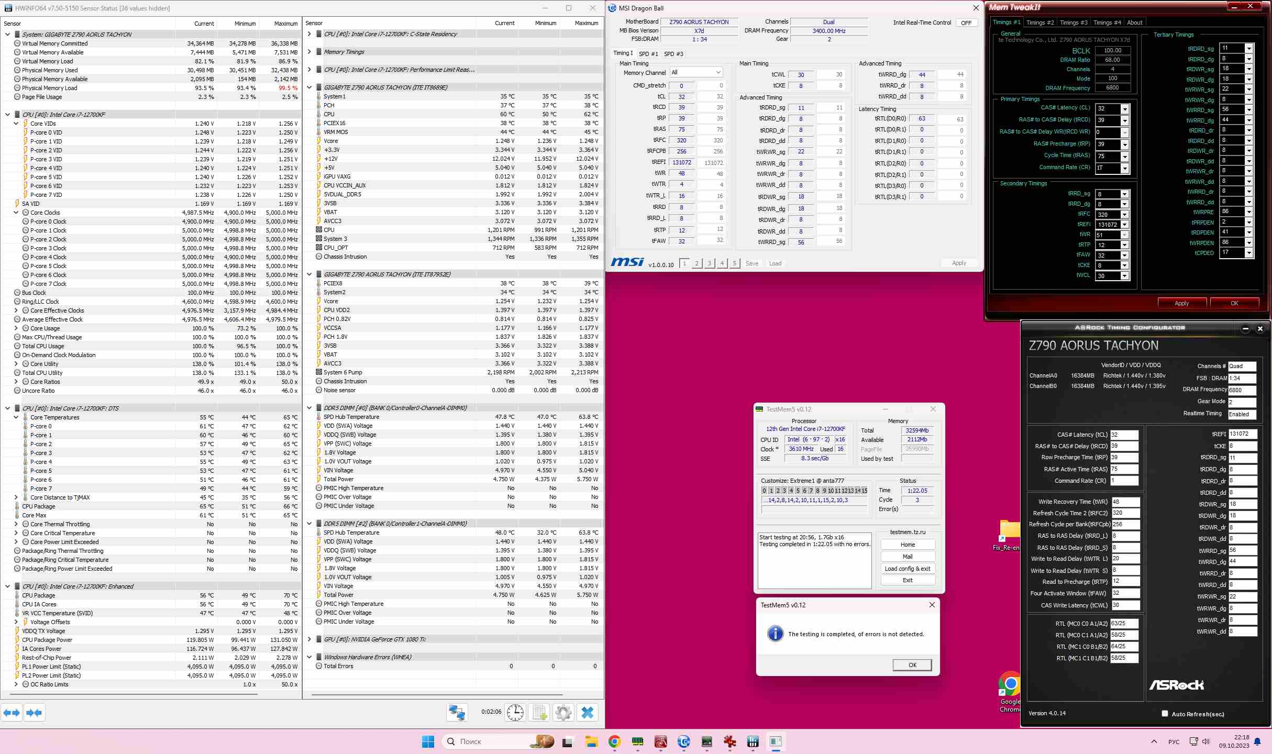Click the tRFC input field in ASRock Timing Configurator
1272x754 pixels.
(1124, 513)
